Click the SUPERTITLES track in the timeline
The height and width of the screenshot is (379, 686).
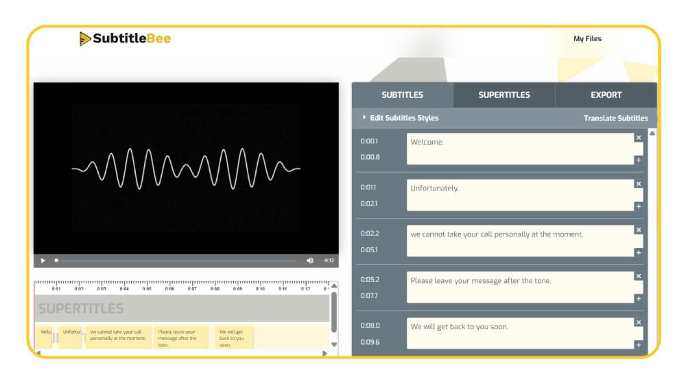(x=182, y=308)
